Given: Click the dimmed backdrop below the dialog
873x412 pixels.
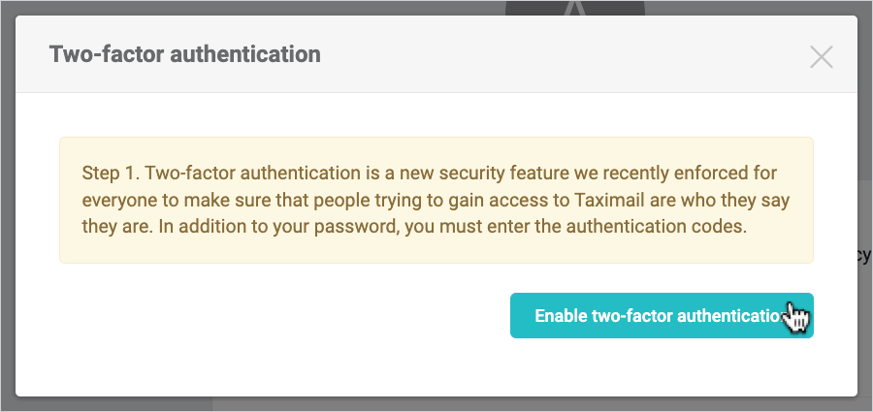Looking at the screenshot, I should [436, 404].
